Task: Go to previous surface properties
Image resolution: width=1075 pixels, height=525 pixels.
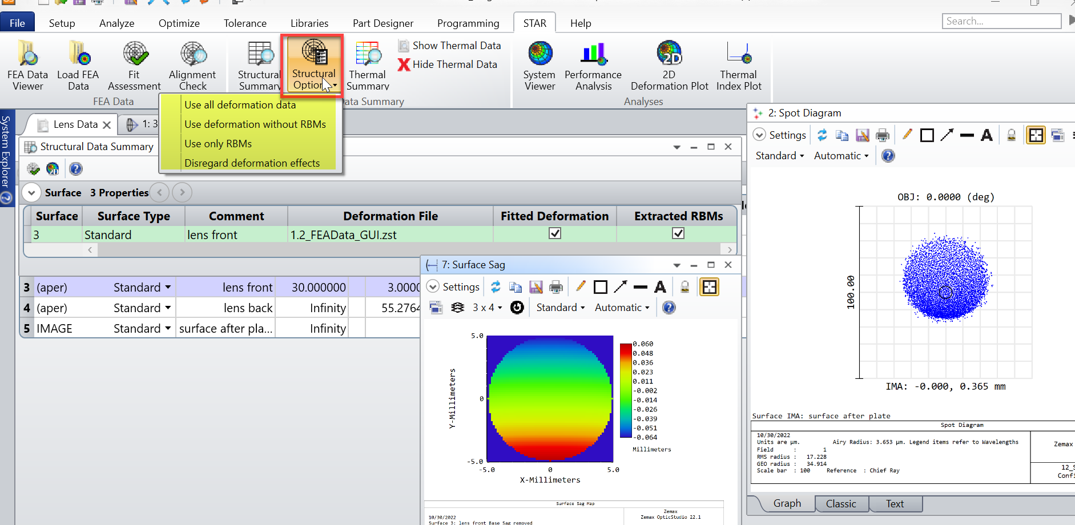Action: point(160,192)
